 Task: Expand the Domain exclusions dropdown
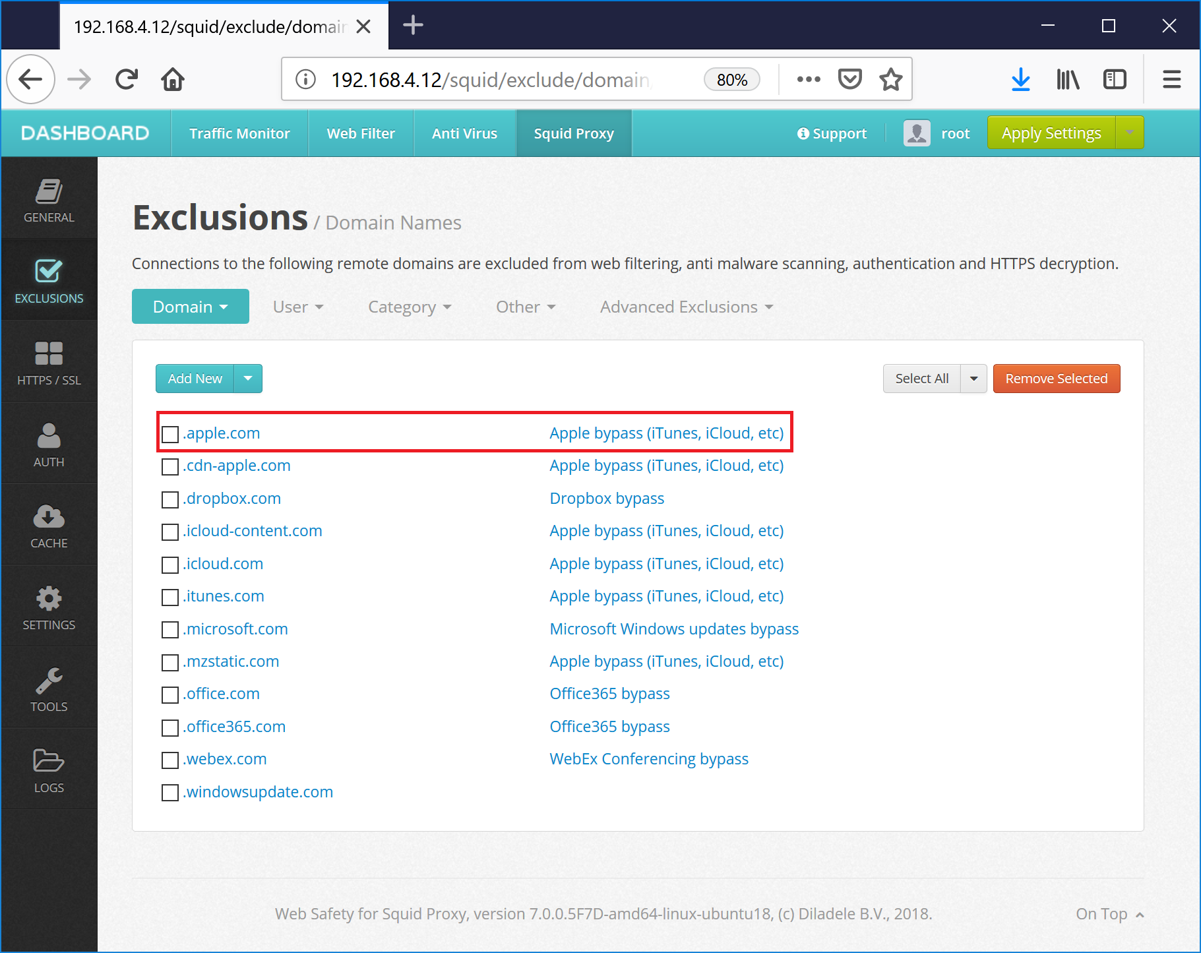pyautogui.click(x=190, y=307)
